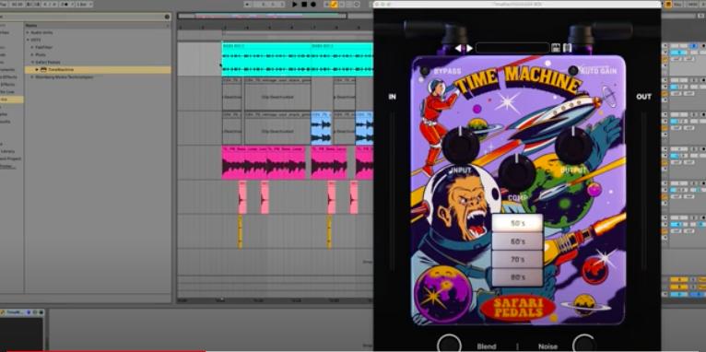This screenshot has width=706, height=352.
Task: Toggle the Auto Gain switch
Action: click(x=573, y=70)
